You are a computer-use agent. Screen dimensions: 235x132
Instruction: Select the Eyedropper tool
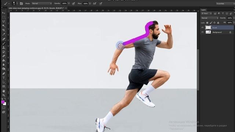4,34
